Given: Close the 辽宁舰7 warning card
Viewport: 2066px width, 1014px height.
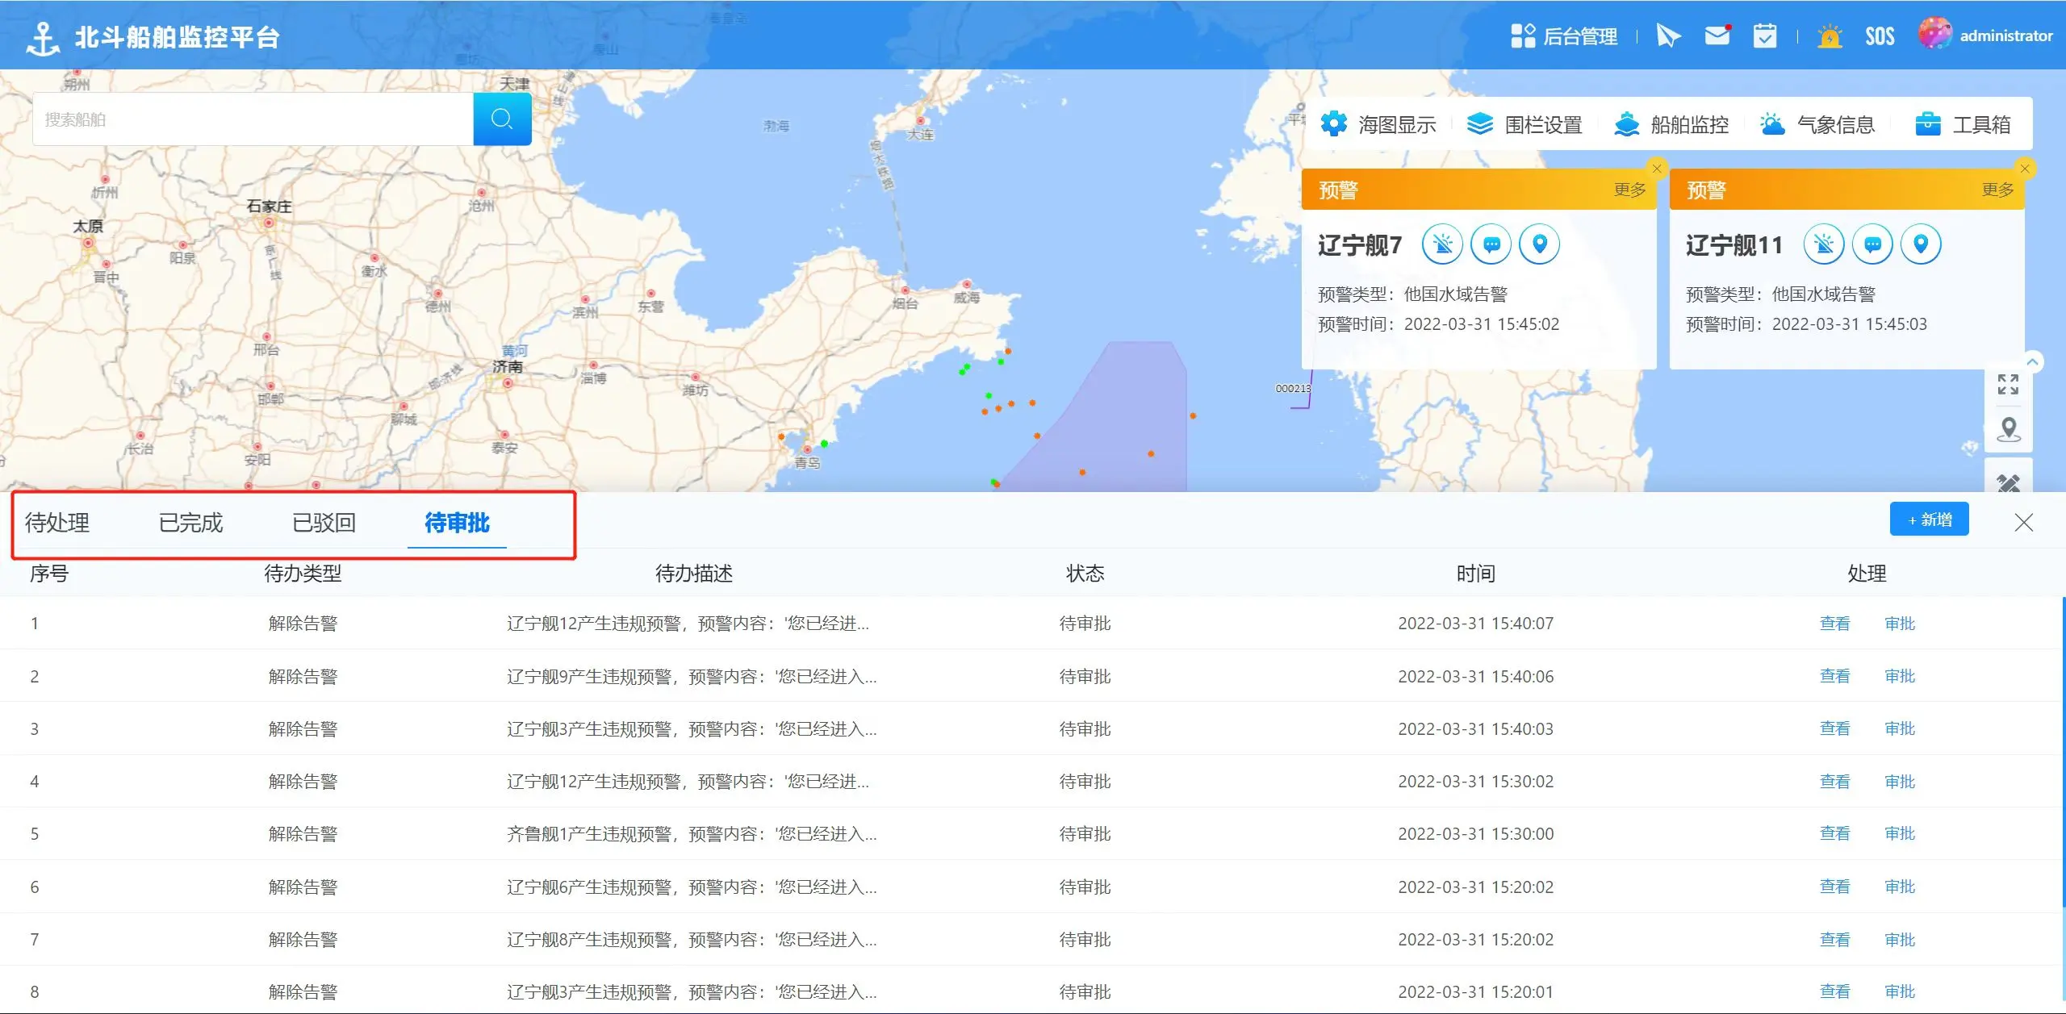Looking at the screenshot, I should click(1657, 169).
